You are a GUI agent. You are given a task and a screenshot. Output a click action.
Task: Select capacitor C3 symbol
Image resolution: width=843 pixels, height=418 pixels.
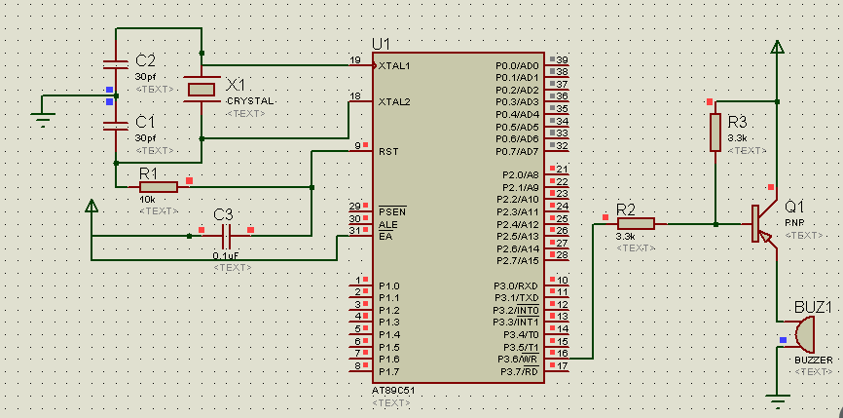226,236
